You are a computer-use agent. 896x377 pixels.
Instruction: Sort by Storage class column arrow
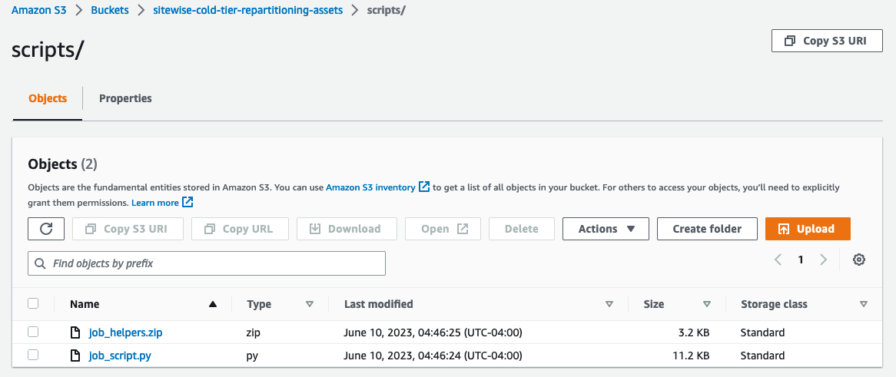pos(864,305)
